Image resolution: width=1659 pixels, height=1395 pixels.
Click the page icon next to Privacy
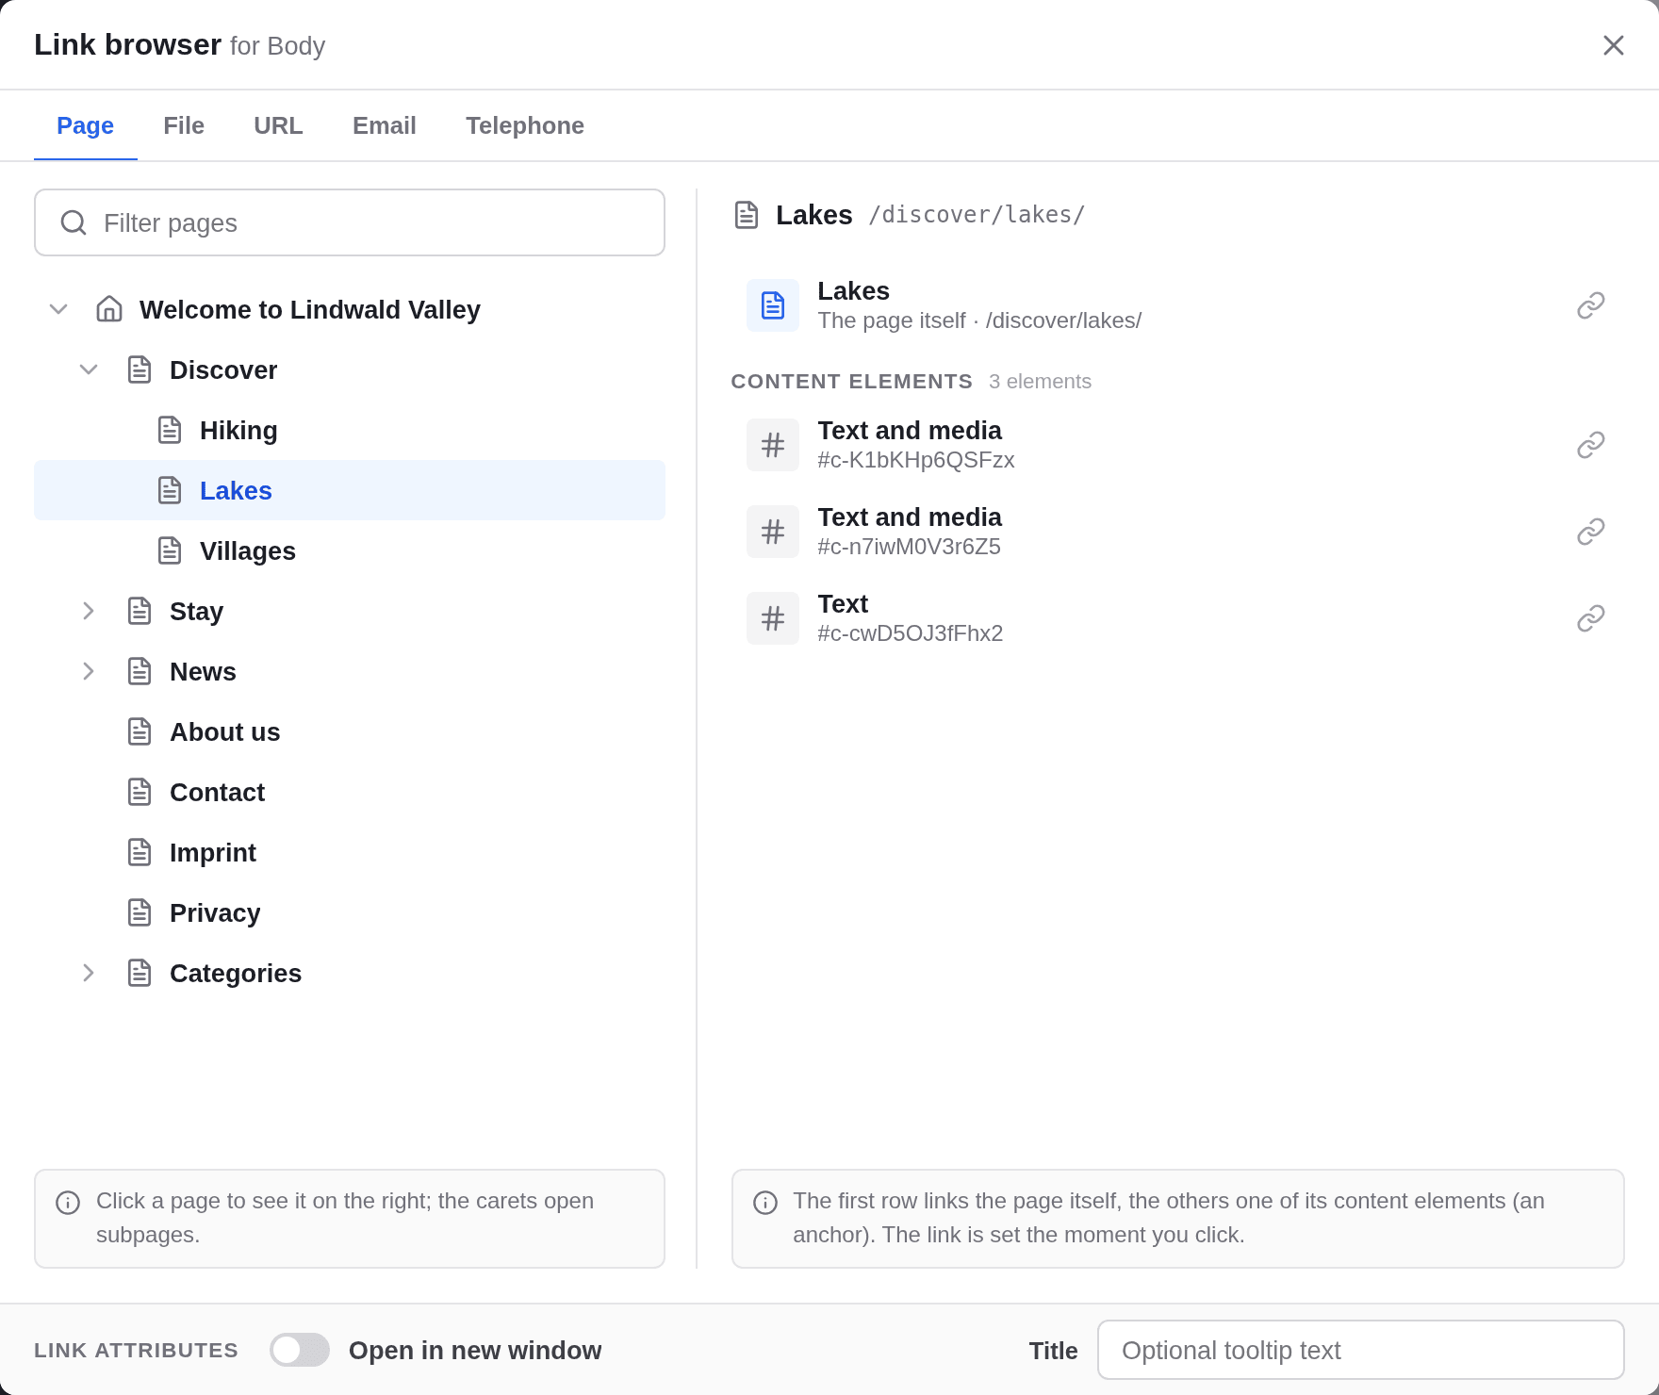click(x=140, y=912)
